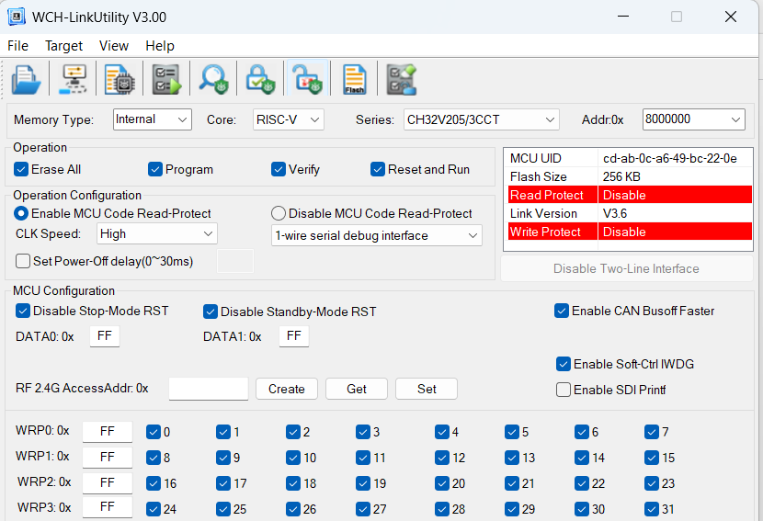Click the RF 2.4G AccessAddr input field
The image size is (763, 521).
coord(209,389)
